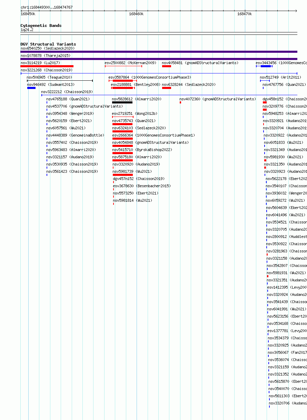Viewport: 307px width, 420px height.
Task: Click the nsv4072360 (gnomADStructuralVariants) label
Action: (x=218, y=99)
